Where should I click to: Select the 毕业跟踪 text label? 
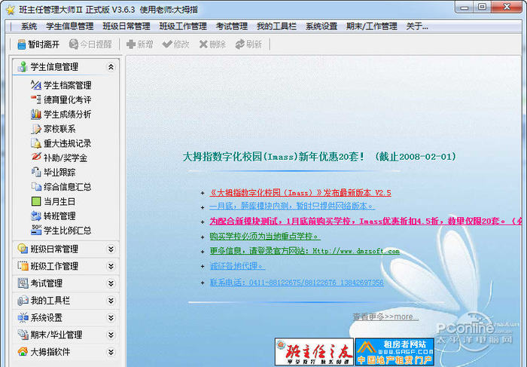[59, 173]
